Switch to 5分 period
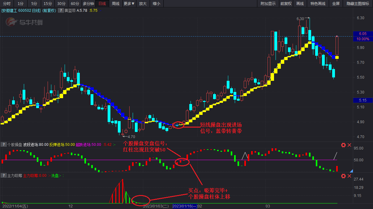373x209 pixels. (x=34, y=4)
